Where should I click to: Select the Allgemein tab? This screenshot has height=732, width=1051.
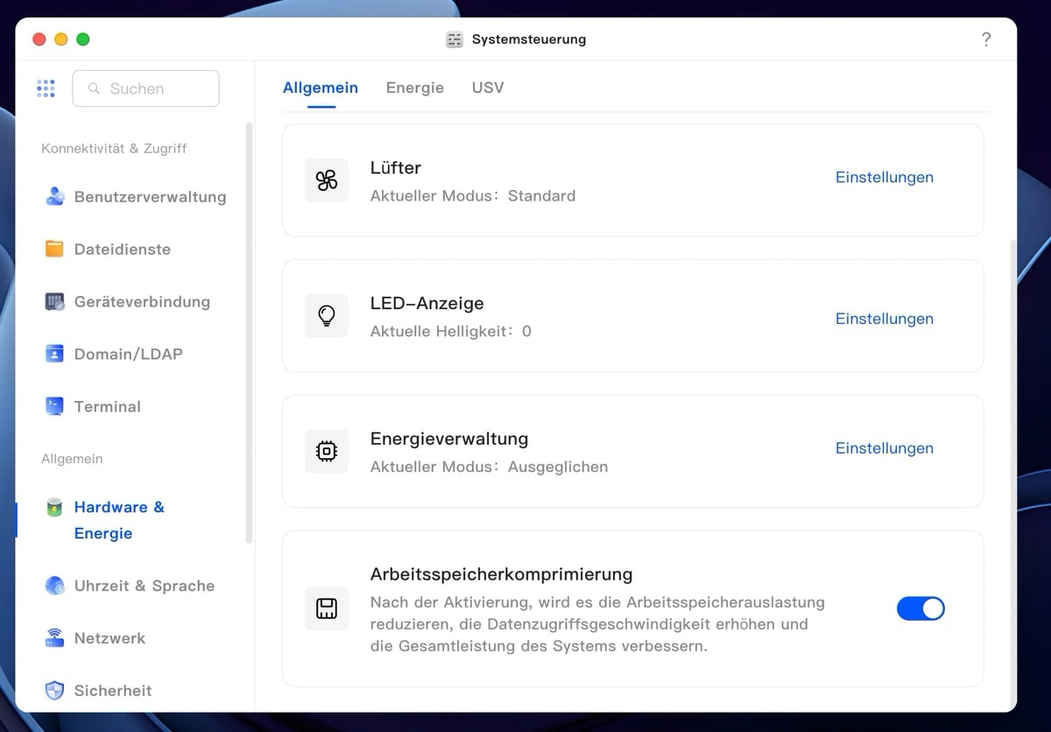pyautogui.click(x=321, y=88)
